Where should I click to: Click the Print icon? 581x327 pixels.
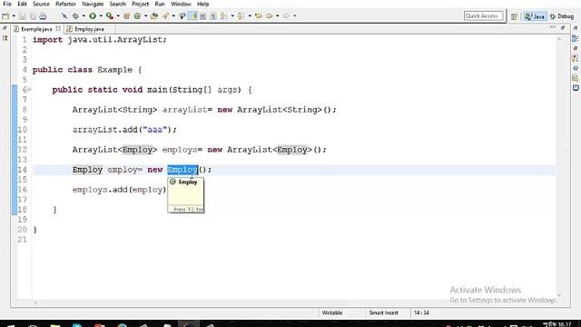point(43,16)
